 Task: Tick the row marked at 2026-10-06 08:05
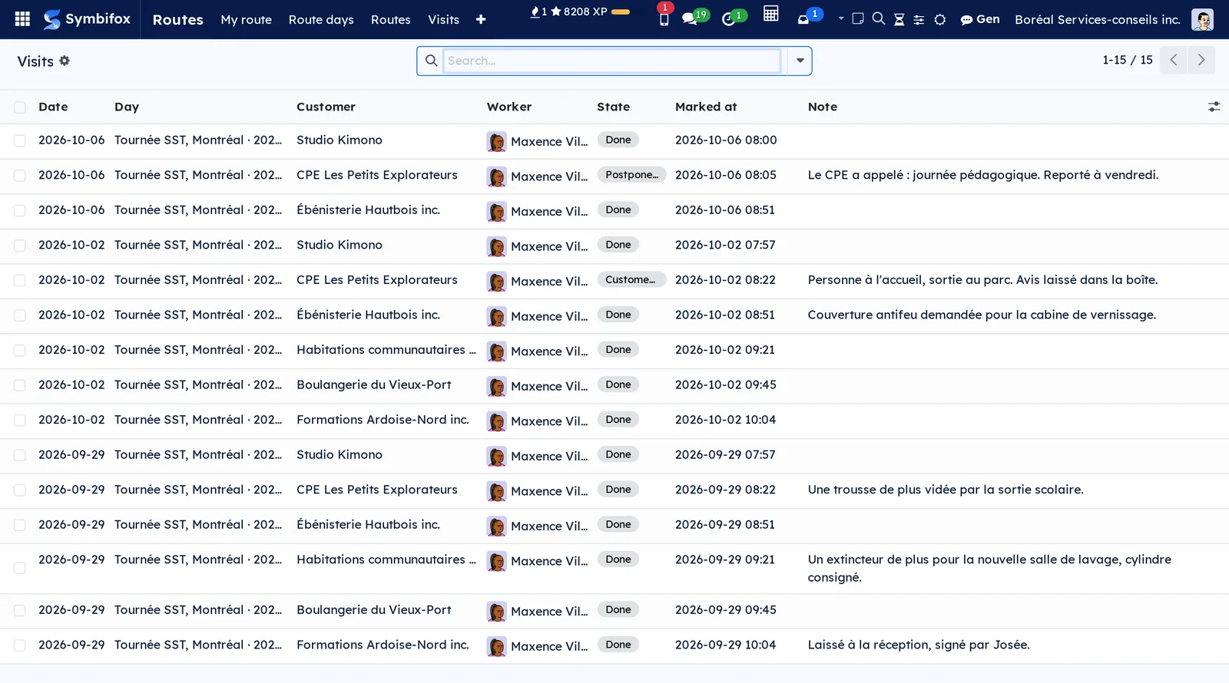tap(20, 176)
